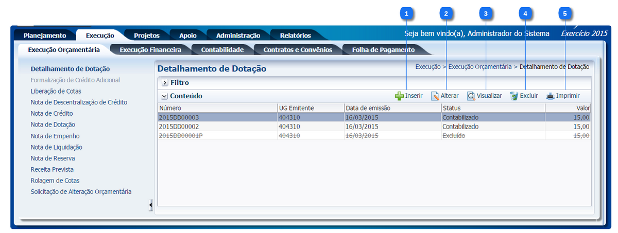Click the Visualizar magnifier icon

click(x=471, y=96)
